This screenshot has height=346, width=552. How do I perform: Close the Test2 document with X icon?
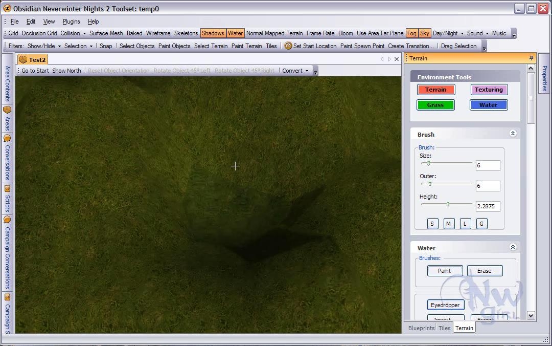click(397, 59)
